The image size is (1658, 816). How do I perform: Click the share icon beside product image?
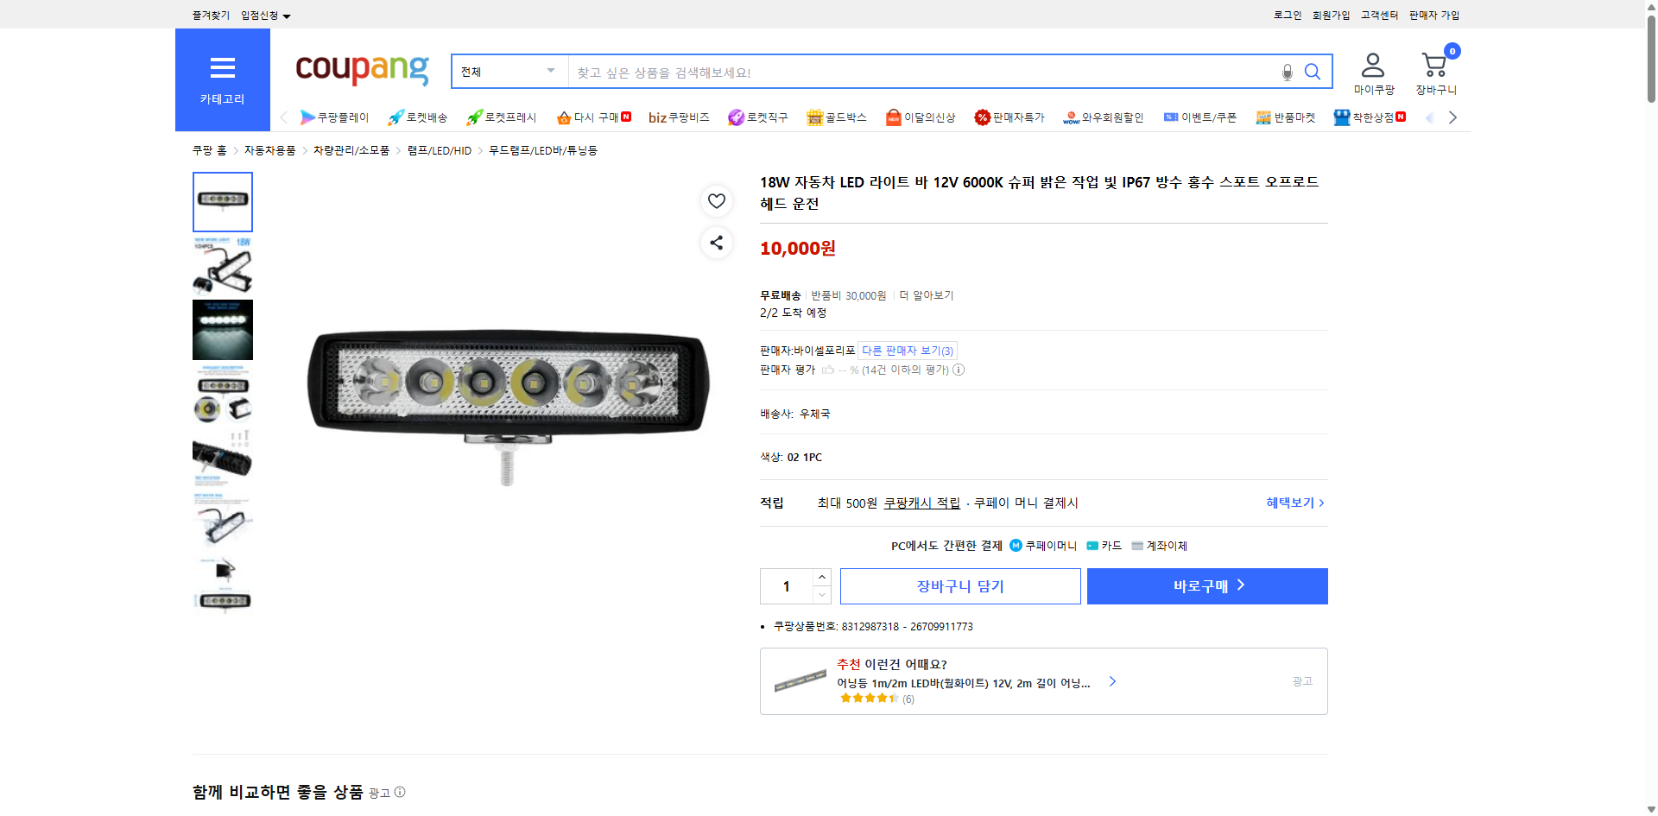pos(716,243)
